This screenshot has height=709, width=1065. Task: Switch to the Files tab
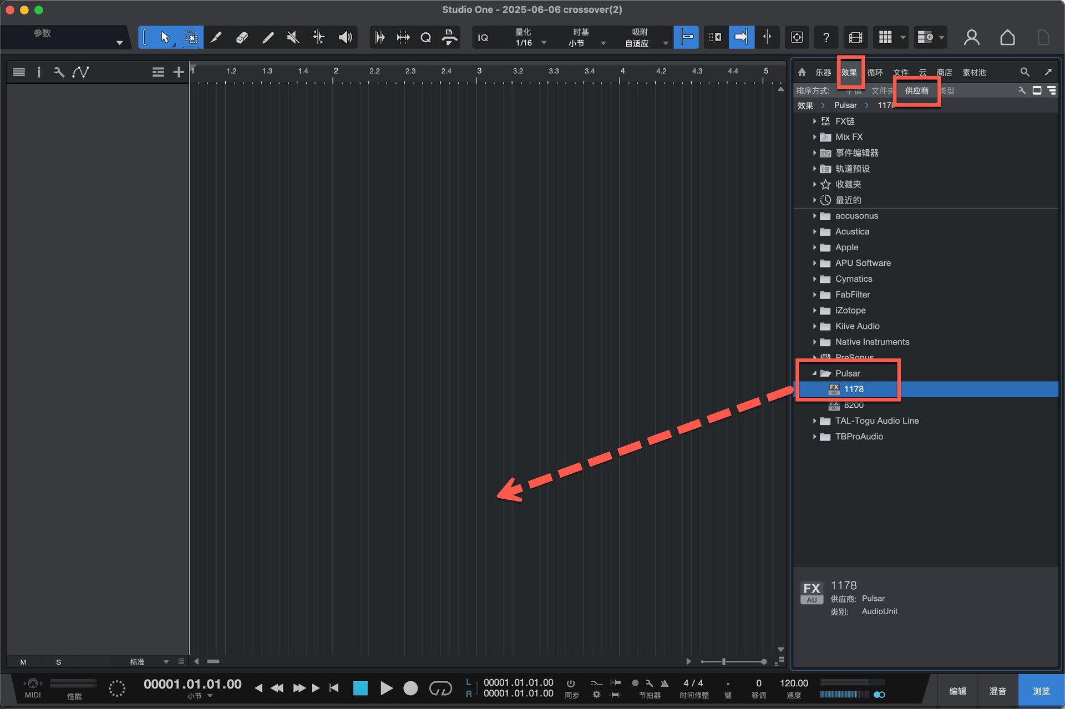point(900,73)
